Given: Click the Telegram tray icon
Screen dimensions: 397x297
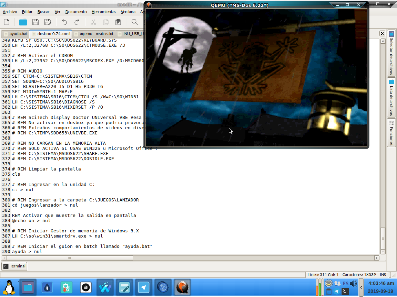Looking at the screenshot, I should tap(336, 291).
